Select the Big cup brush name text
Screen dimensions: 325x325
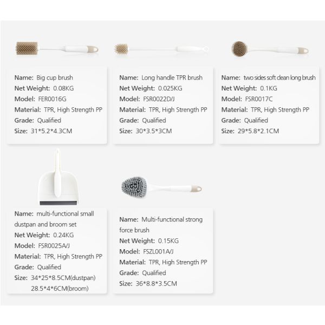pyautogui.click(x=55, y=77)
